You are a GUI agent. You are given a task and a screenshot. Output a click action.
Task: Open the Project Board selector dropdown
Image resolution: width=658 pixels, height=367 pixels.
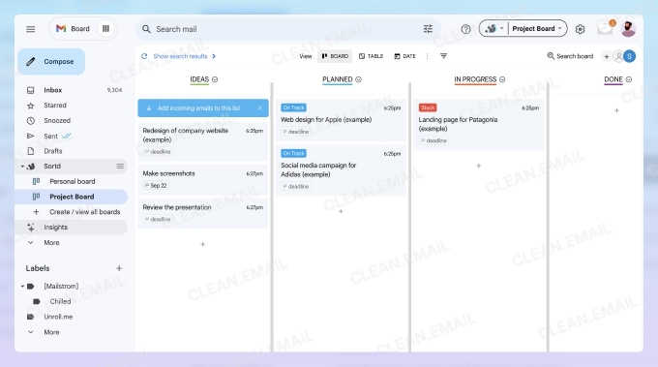tap(537, 28)
